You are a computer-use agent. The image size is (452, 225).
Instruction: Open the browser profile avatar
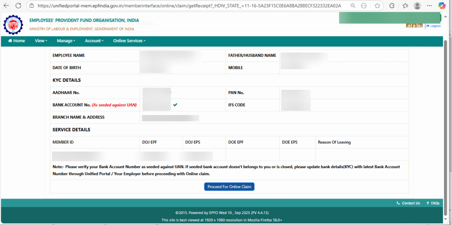[x=417, y=5]
